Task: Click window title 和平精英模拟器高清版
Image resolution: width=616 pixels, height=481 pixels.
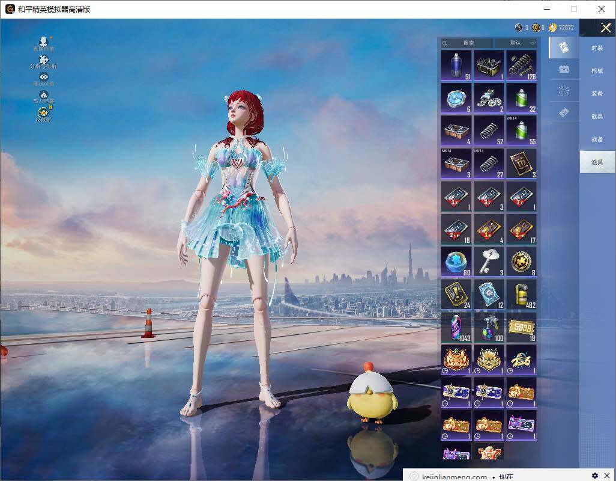Action: click(54, 9)
